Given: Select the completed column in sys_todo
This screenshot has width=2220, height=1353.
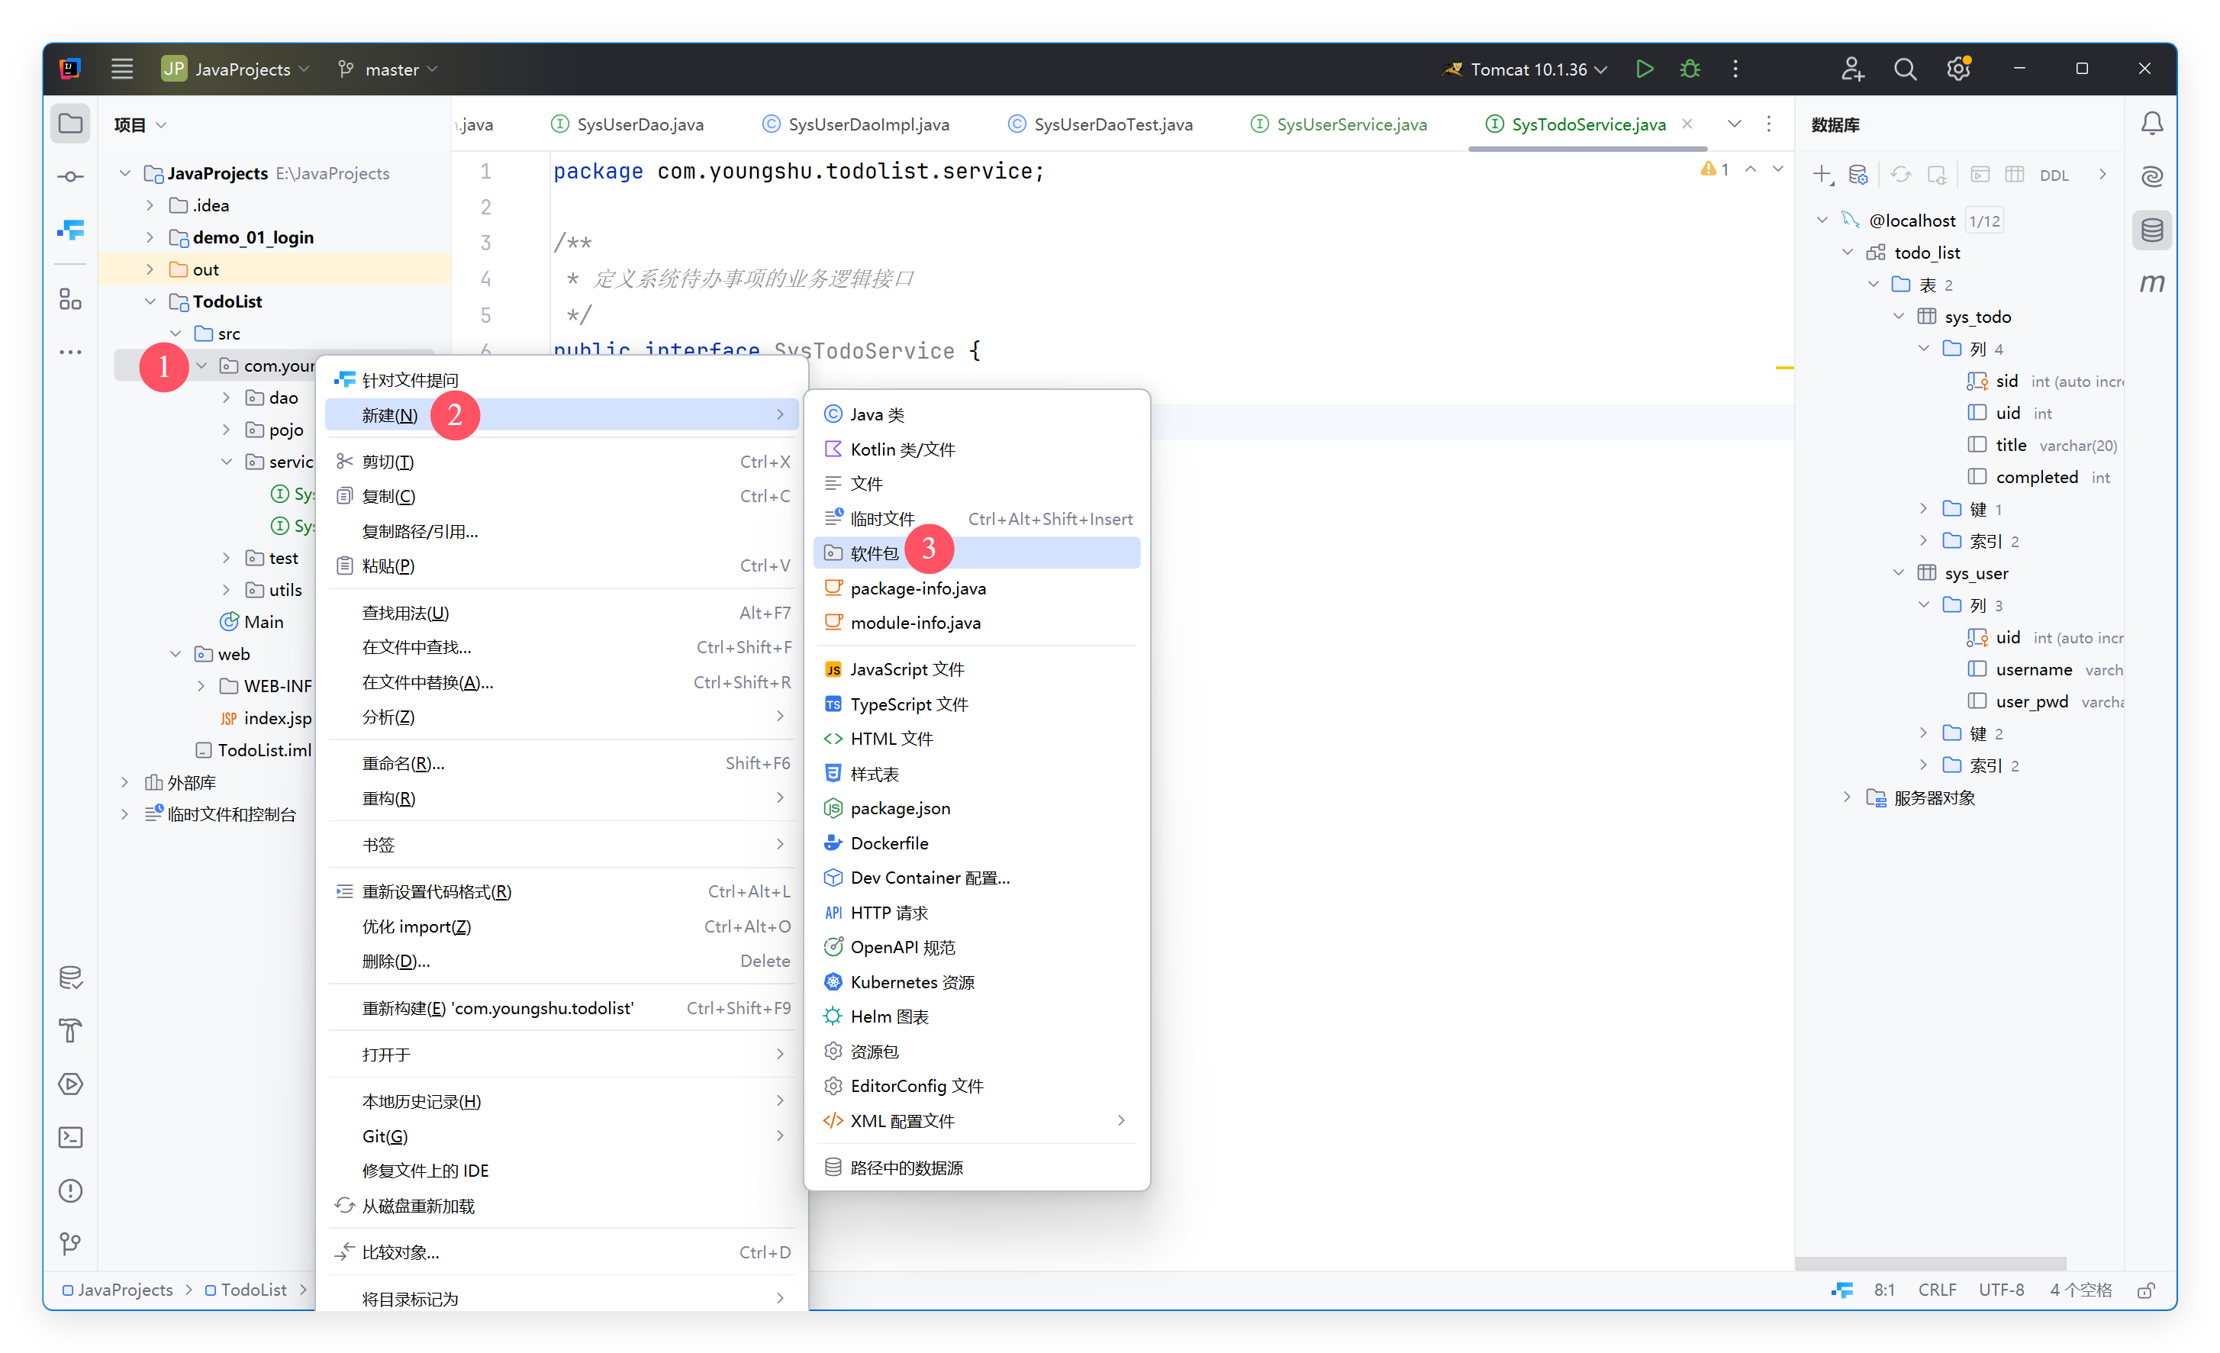Looking at the screenshot, I should (x=2035, y=476).
